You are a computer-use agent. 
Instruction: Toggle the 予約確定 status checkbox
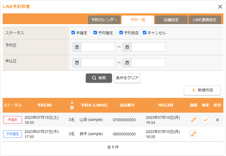[95, 33]
